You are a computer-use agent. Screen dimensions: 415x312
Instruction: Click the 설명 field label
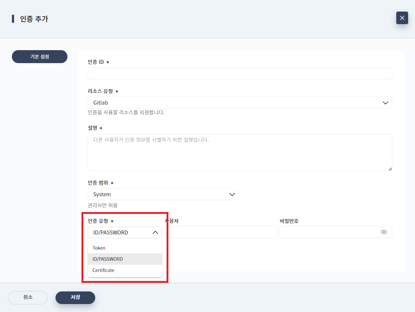[93, 128]
